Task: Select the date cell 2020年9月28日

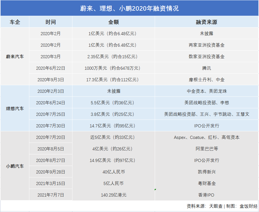Action: tap(51, 172)
